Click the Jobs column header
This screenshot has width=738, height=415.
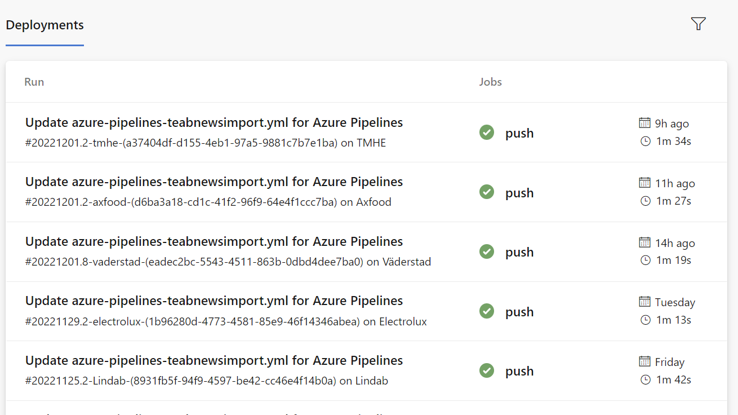(x=490, y=82)
